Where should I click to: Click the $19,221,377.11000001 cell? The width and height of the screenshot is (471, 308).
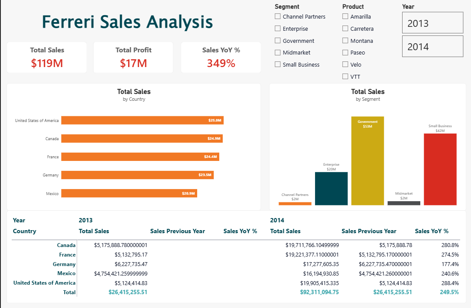coord(312,255)
